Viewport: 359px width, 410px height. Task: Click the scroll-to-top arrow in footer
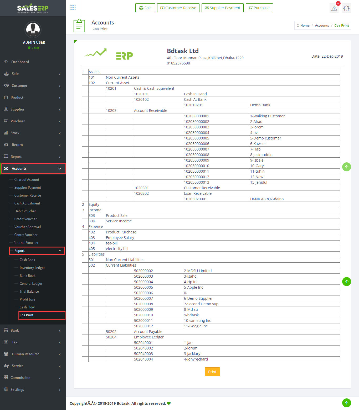(346, 403)
